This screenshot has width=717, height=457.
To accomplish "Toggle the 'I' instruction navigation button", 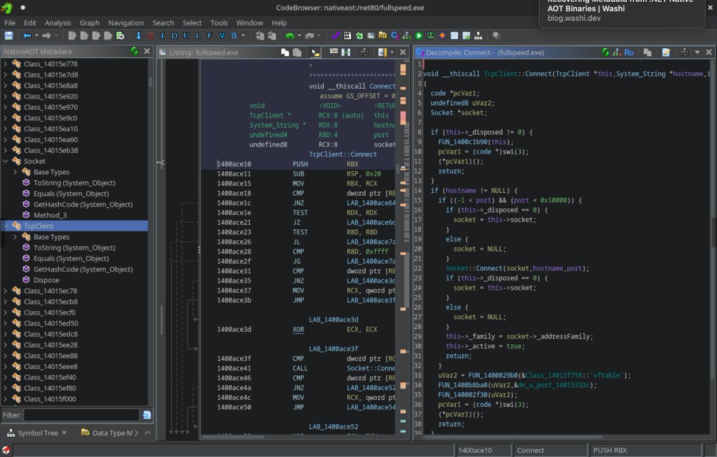I will [x=162, y=36].
